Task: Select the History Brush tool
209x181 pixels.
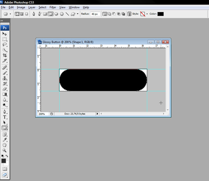Action: (5, 84)
